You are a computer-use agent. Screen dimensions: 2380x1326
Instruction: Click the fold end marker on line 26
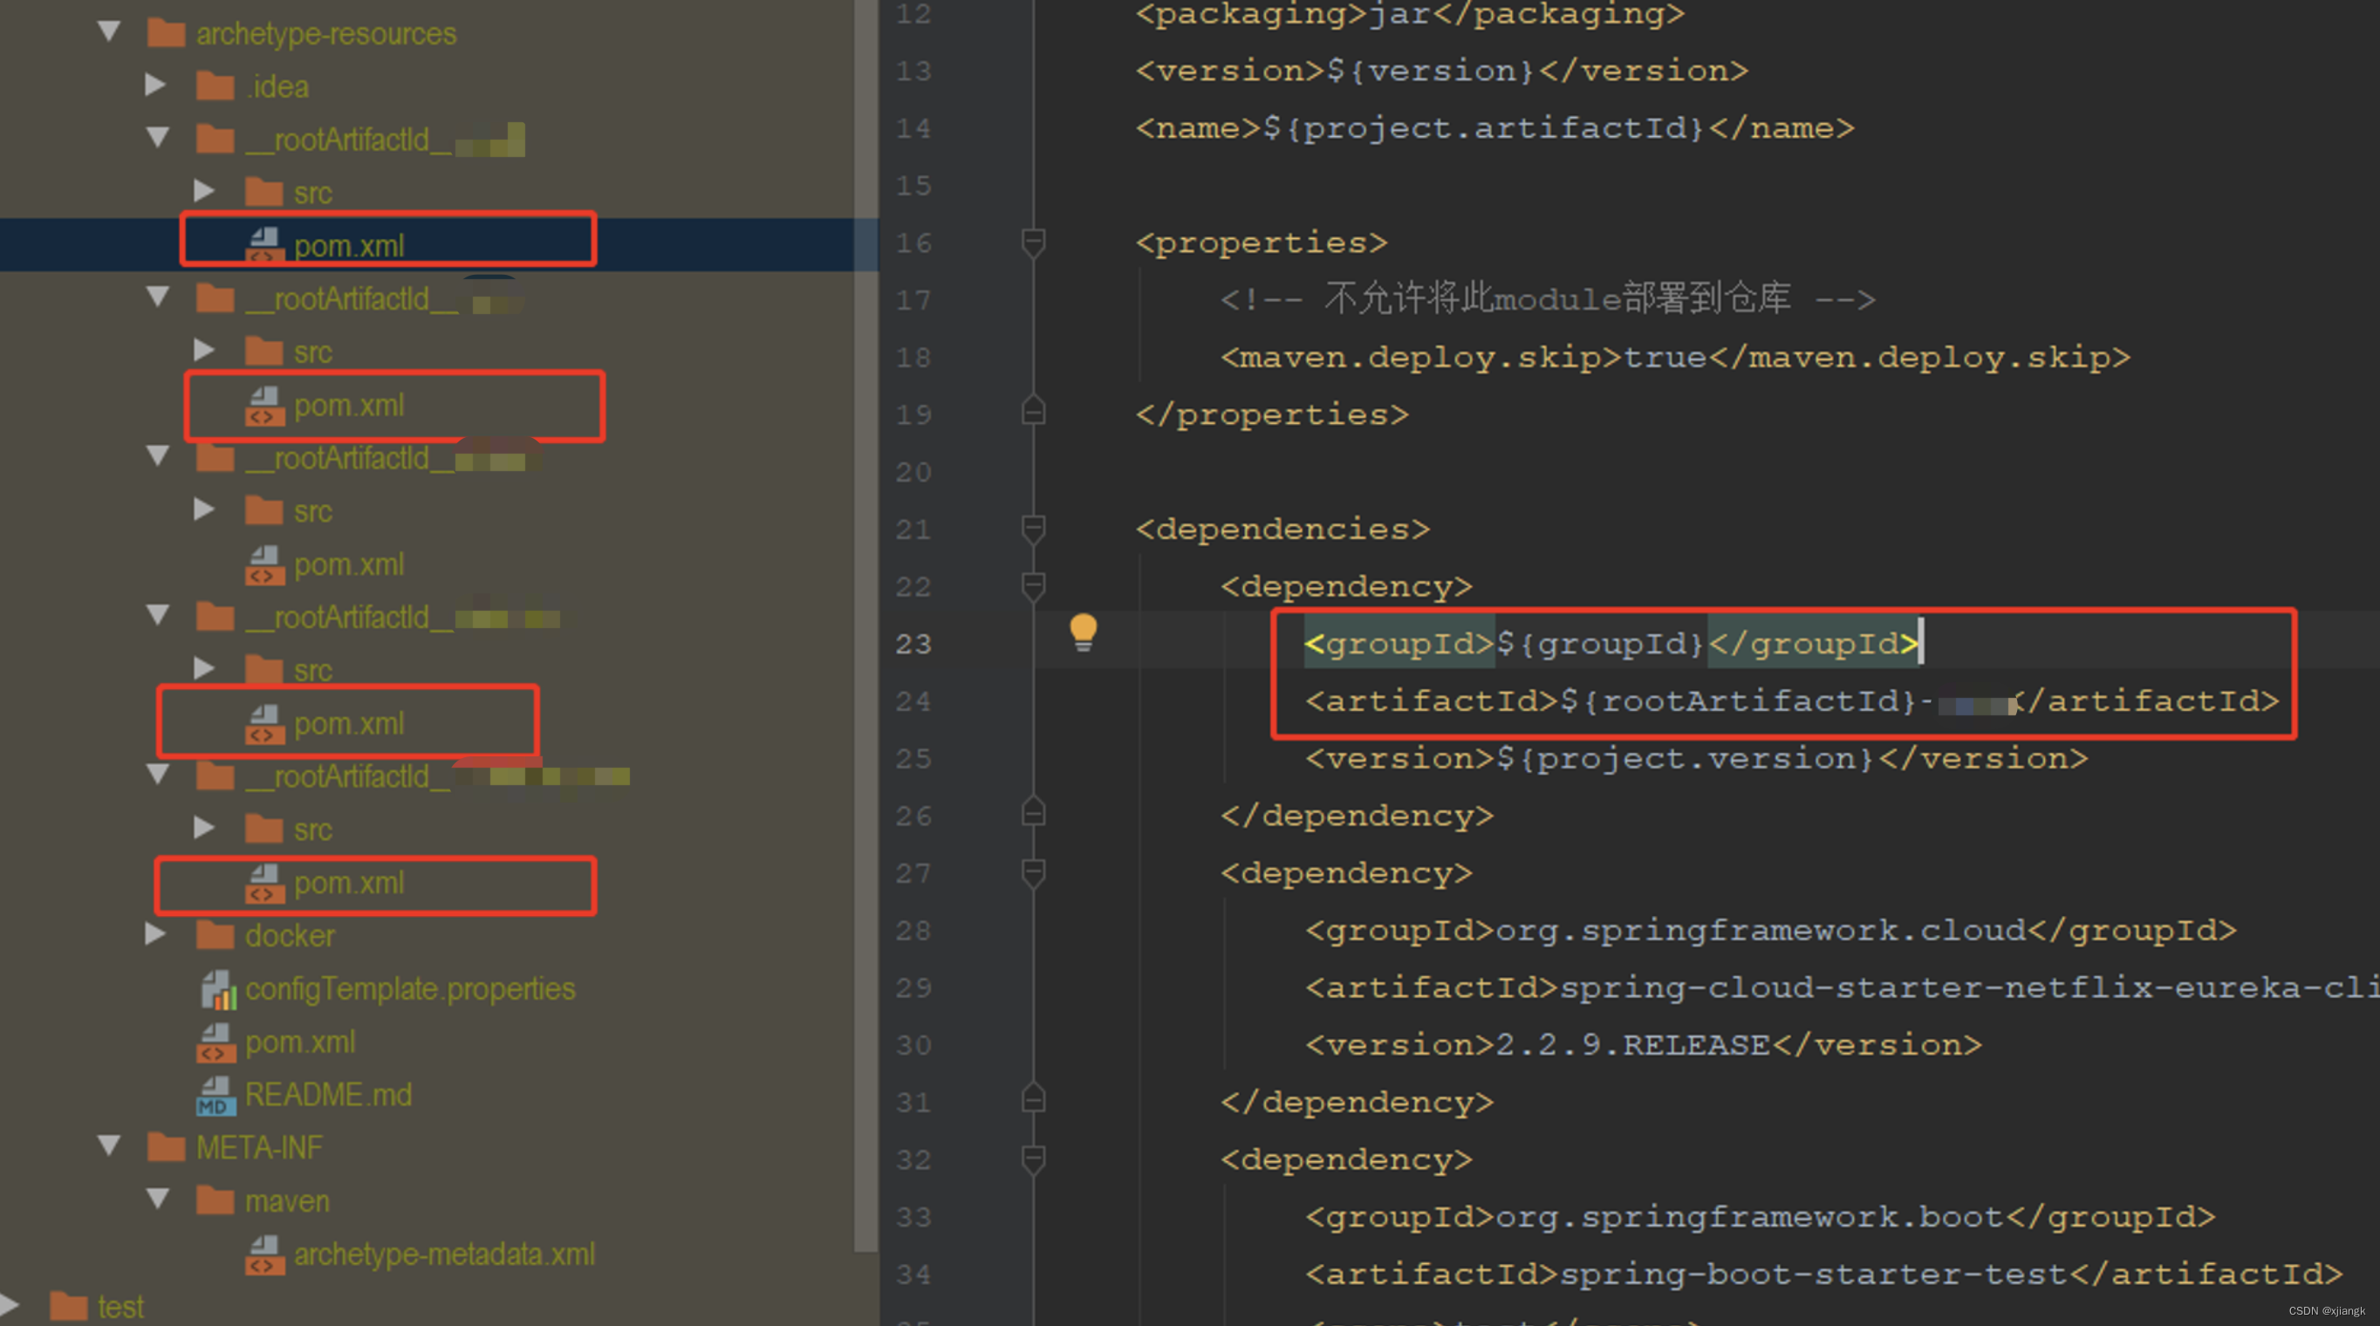tap(1033, 812)
